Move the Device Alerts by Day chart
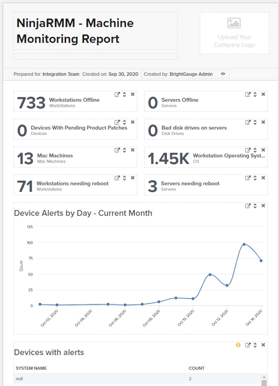Viewport: 279px width, 386px height. pos(255,205)
